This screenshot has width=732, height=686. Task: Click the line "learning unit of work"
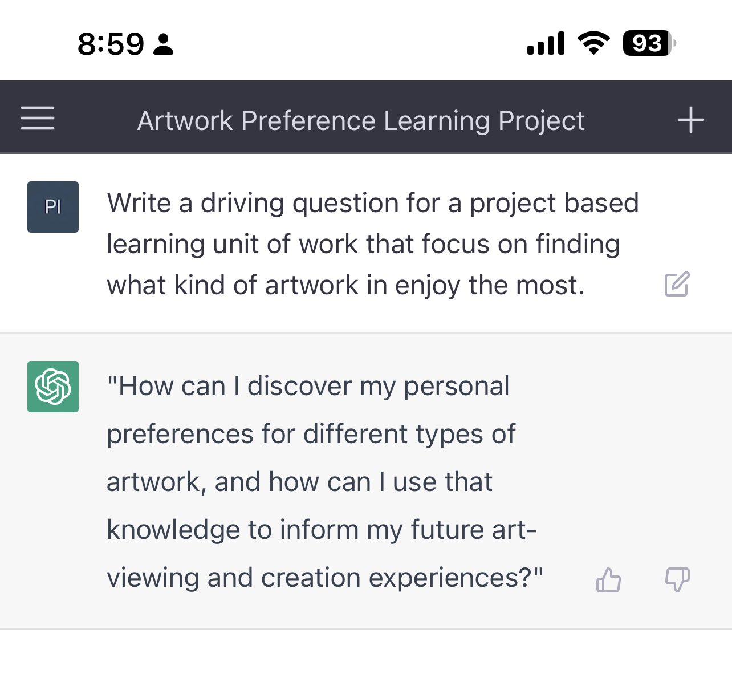pyautogui.click(x=363, y=244)
